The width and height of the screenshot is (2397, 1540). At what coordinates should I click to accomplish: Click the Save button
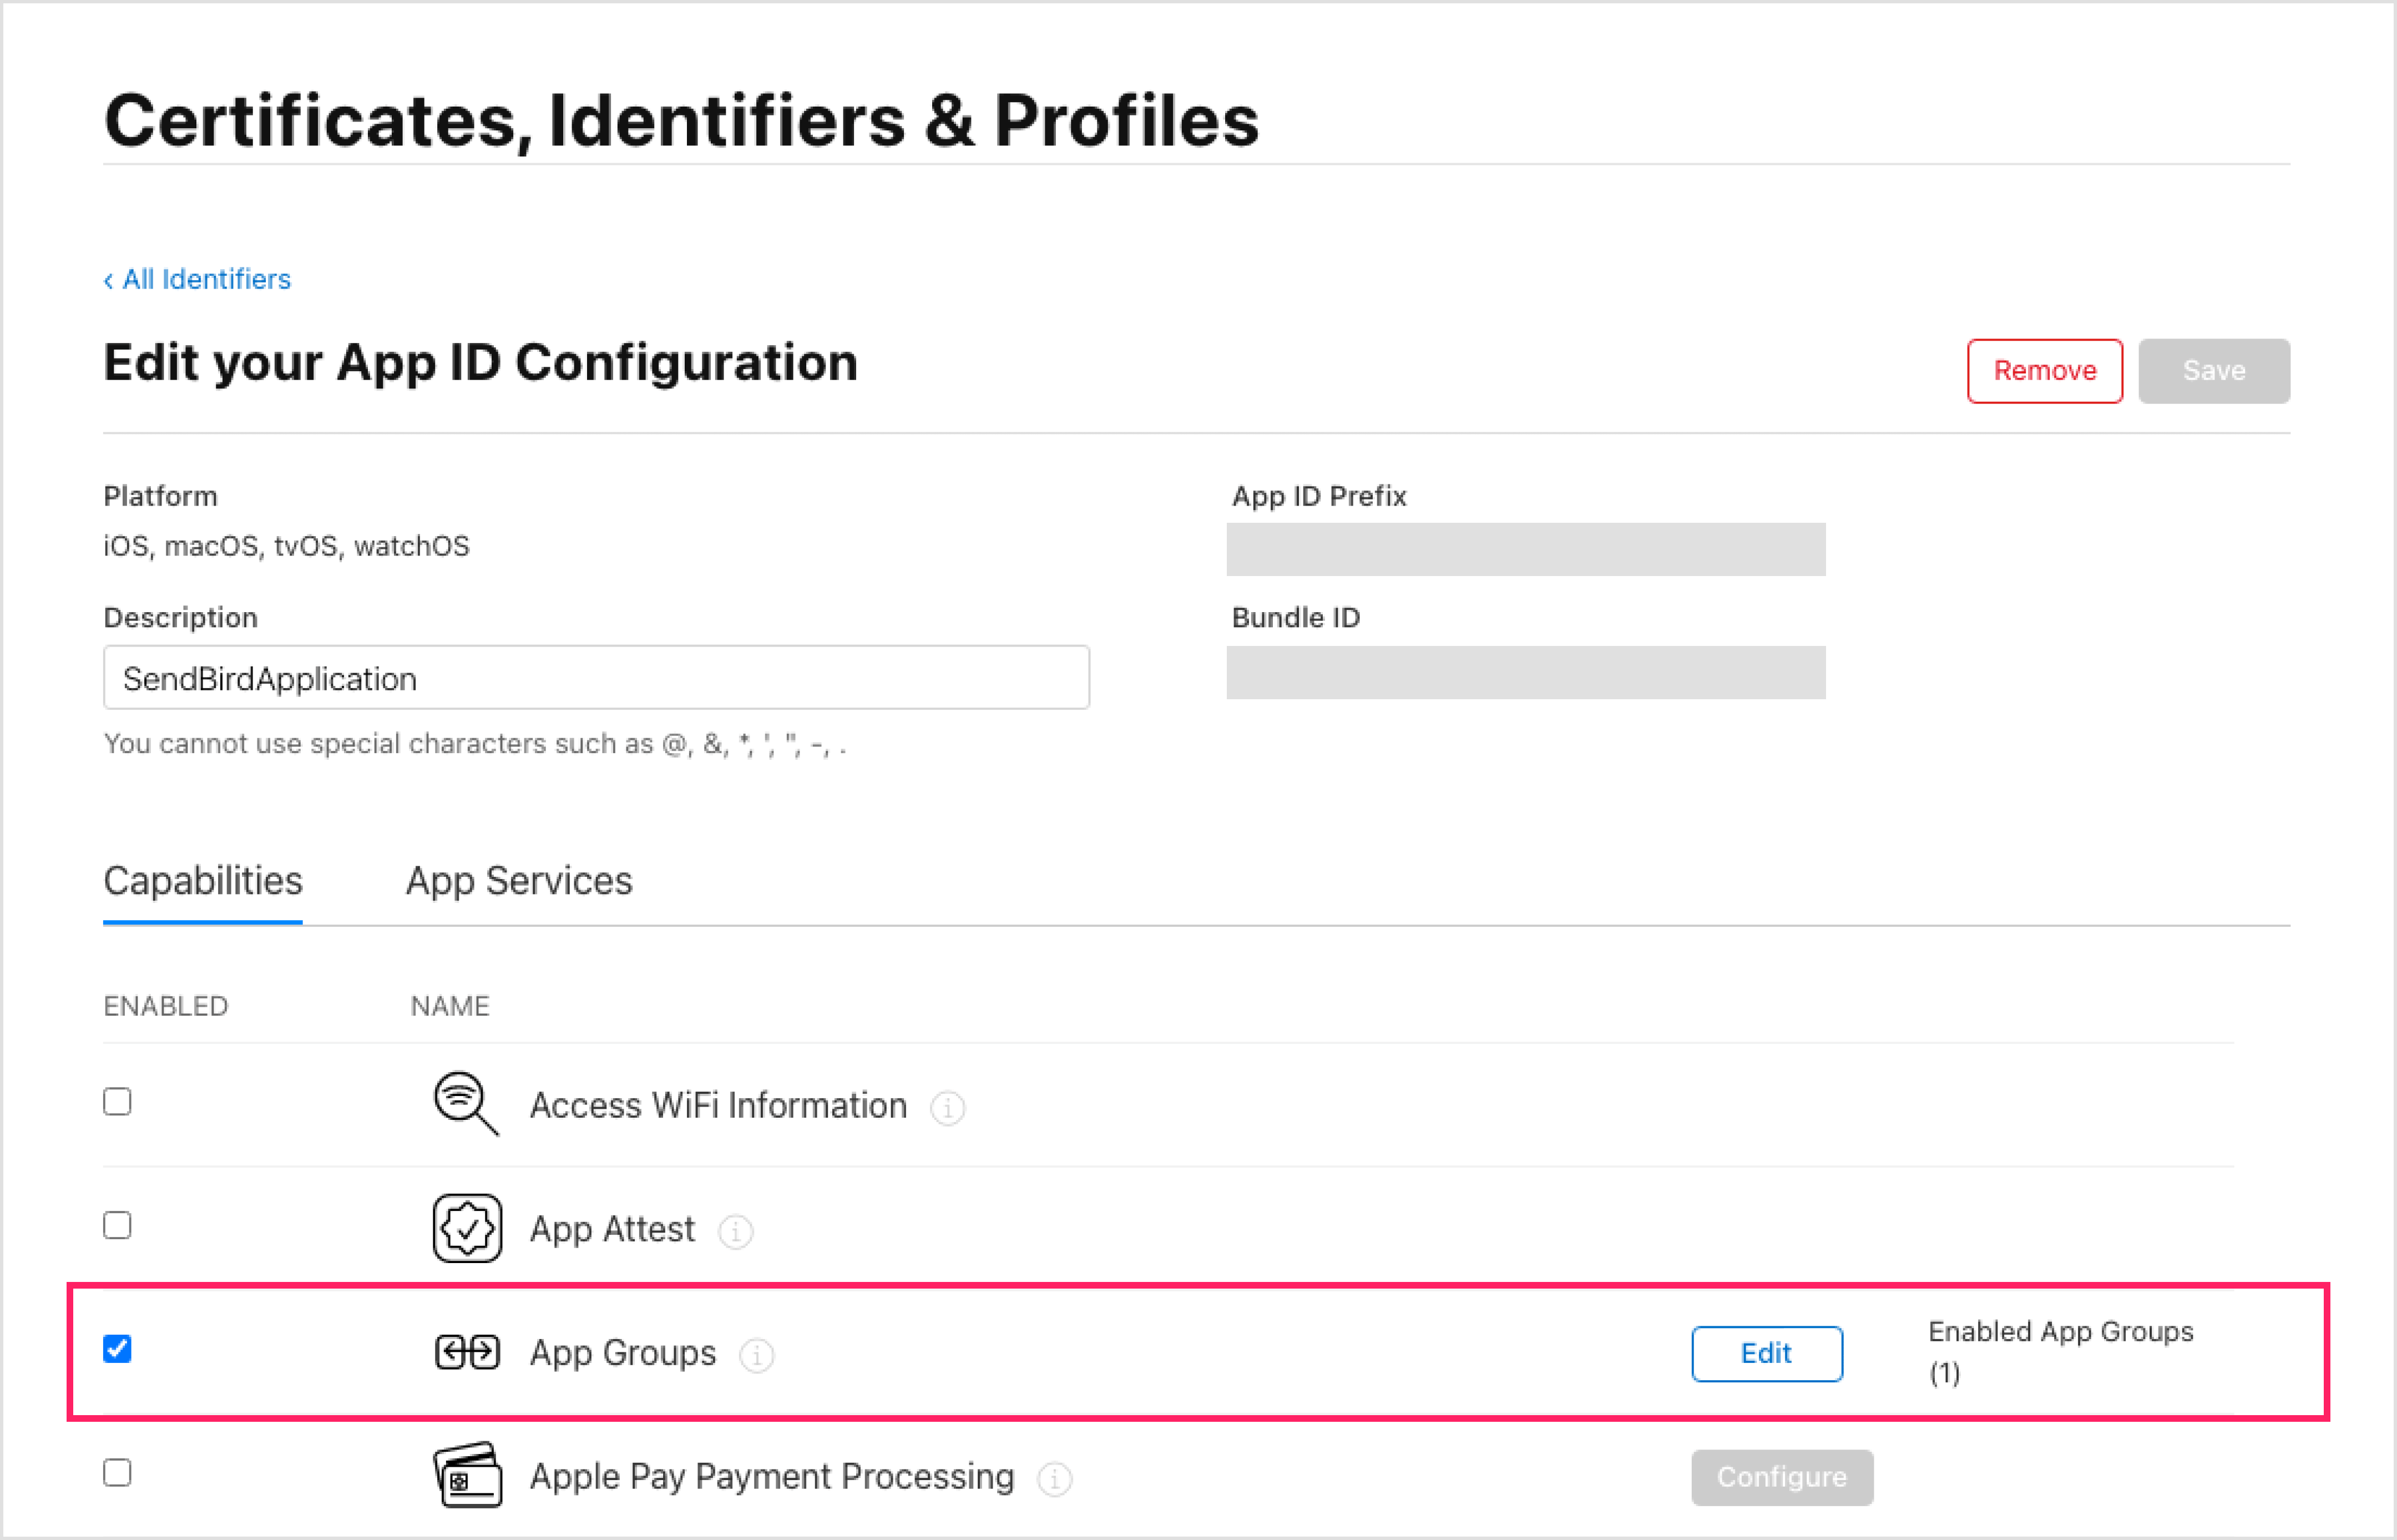coord(2214,371)
